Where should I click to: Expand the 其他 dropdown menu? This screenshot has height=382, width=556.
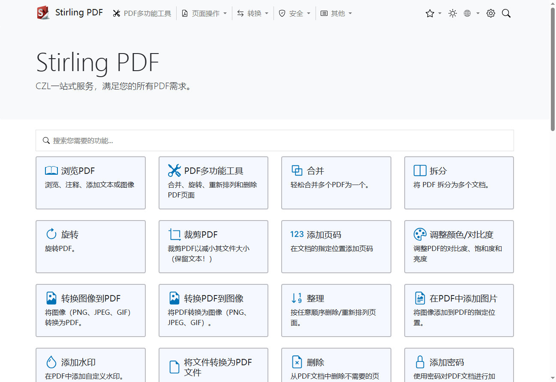click(x=336, y=14)
